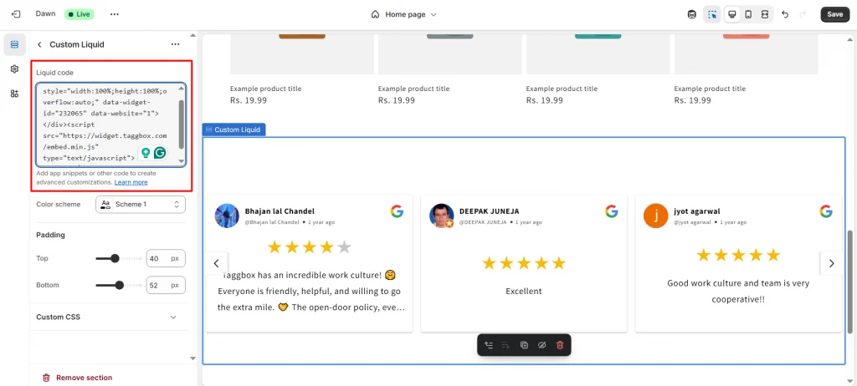Move section up in floating toolbar

[x=489, y=345]
